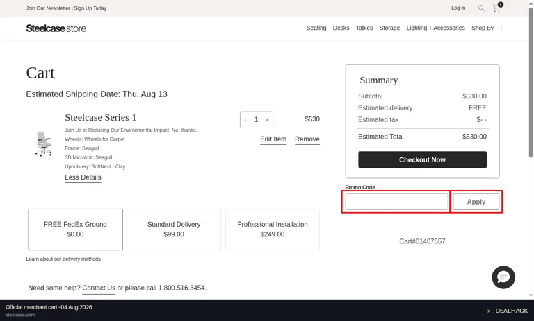Viewport: 534px width, 321px height.
Task: Open the search magnifier icon
Action: 481,8
